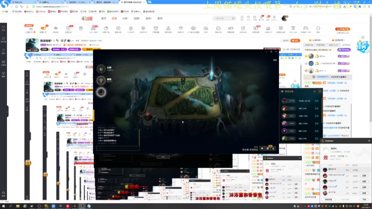Open the Windows Start menu
Image resolution: width=372 pixels, height=209 pixels.
[x=3, y=206]
